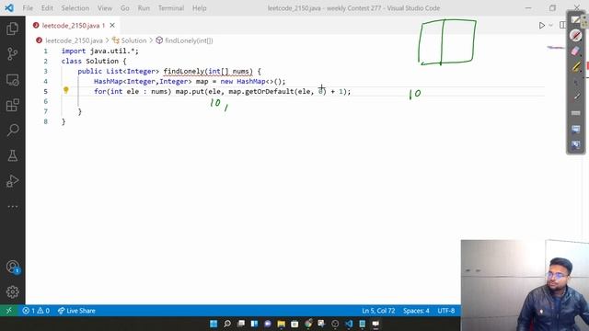
Task: Click 'HashMap<Integer,Integer> map' on line 4
Action: (x=151, y=81)
